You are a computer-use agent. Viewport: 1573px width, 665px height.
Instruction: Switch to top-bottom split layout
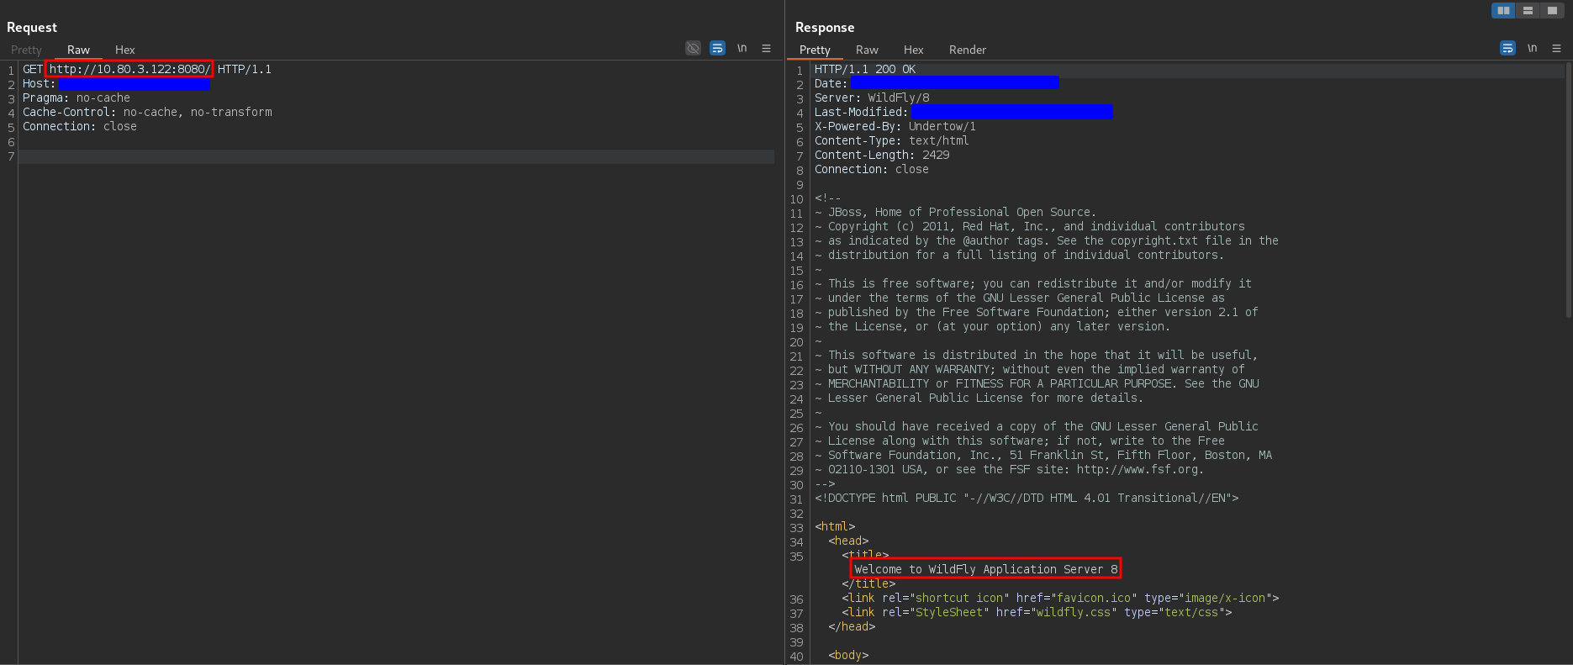(1528, 10)
